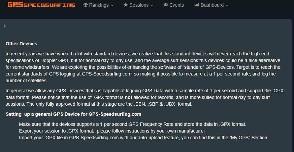Open the Rankings dropdown caret
The width and height of the screenshot is (294, 152).
(112, 5)
